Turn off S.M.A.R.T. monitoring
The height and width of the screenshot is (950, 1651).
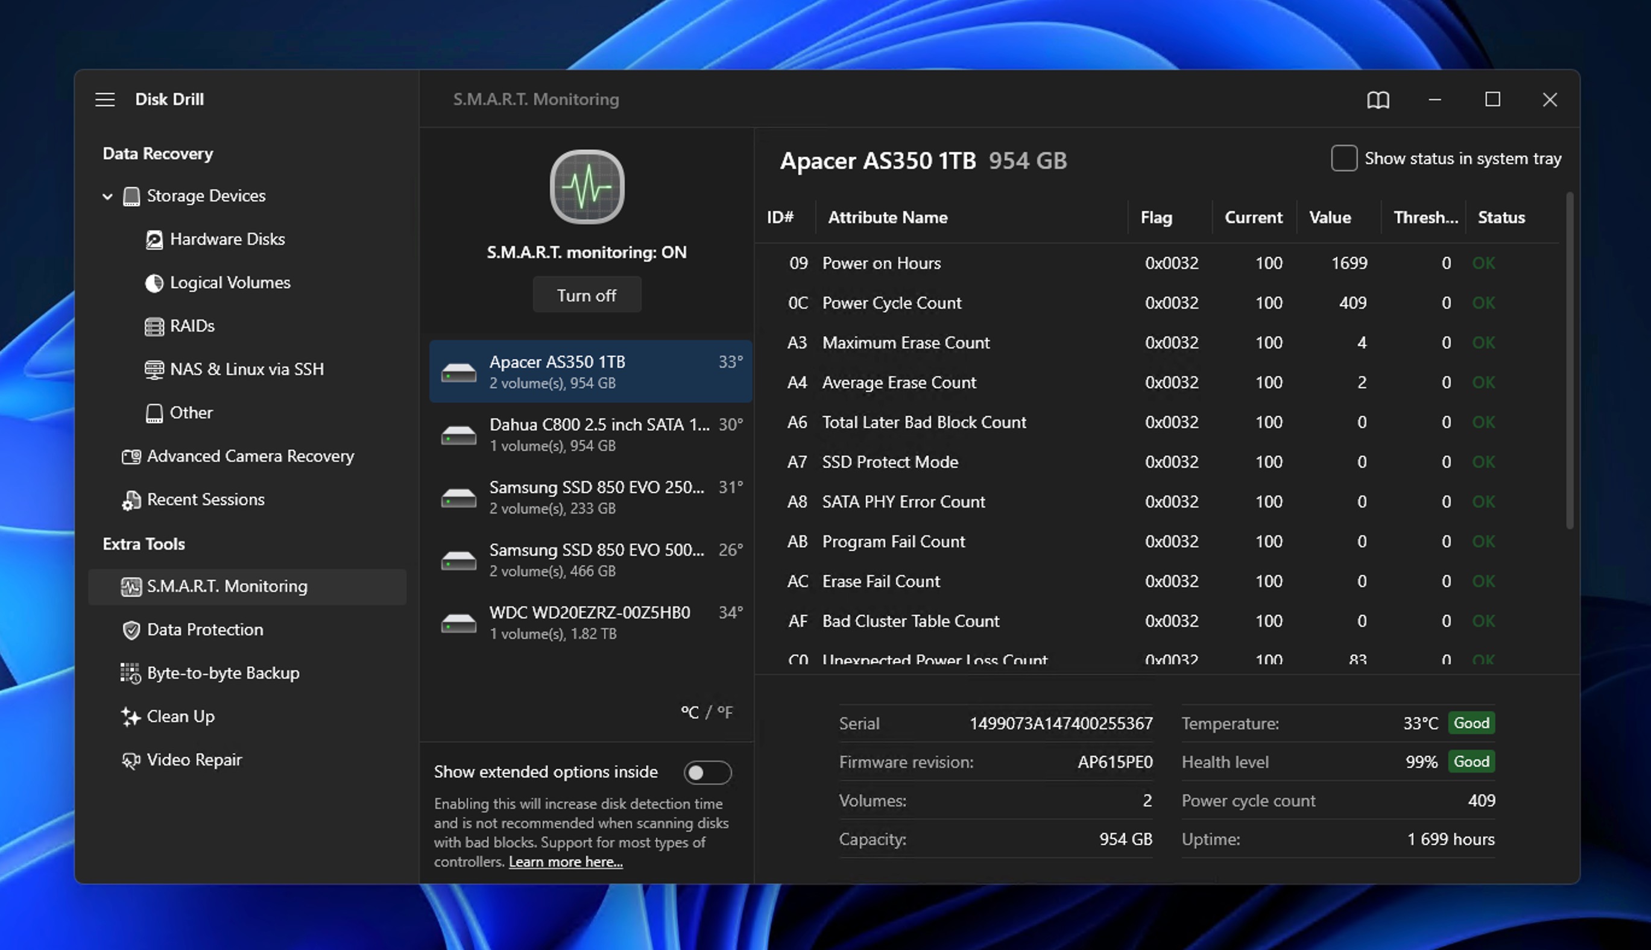click(x=587, y=295)
